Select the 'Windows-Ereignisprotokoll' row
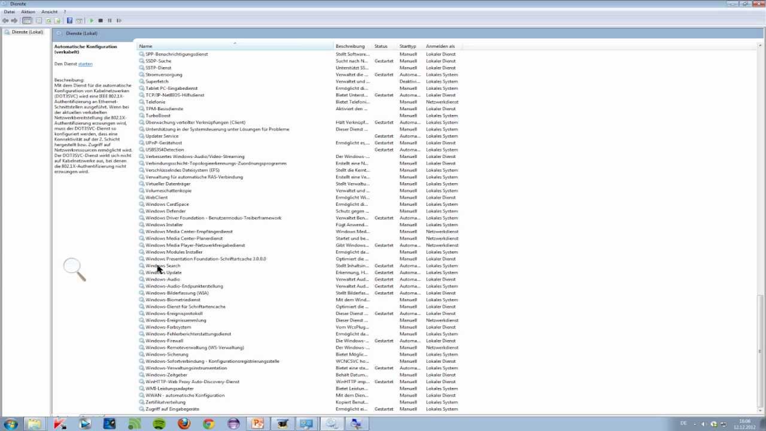 click(x=301, y=314)
